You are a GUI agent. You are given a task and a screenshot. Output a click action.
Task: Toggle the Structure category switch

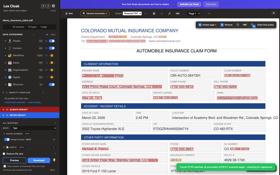point(52,84)
